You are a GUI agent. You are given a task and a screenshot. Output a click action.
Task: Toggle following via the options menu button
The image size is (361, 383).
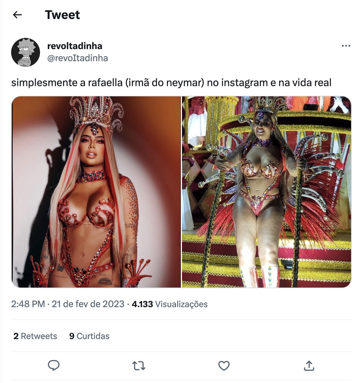point(345,45)
